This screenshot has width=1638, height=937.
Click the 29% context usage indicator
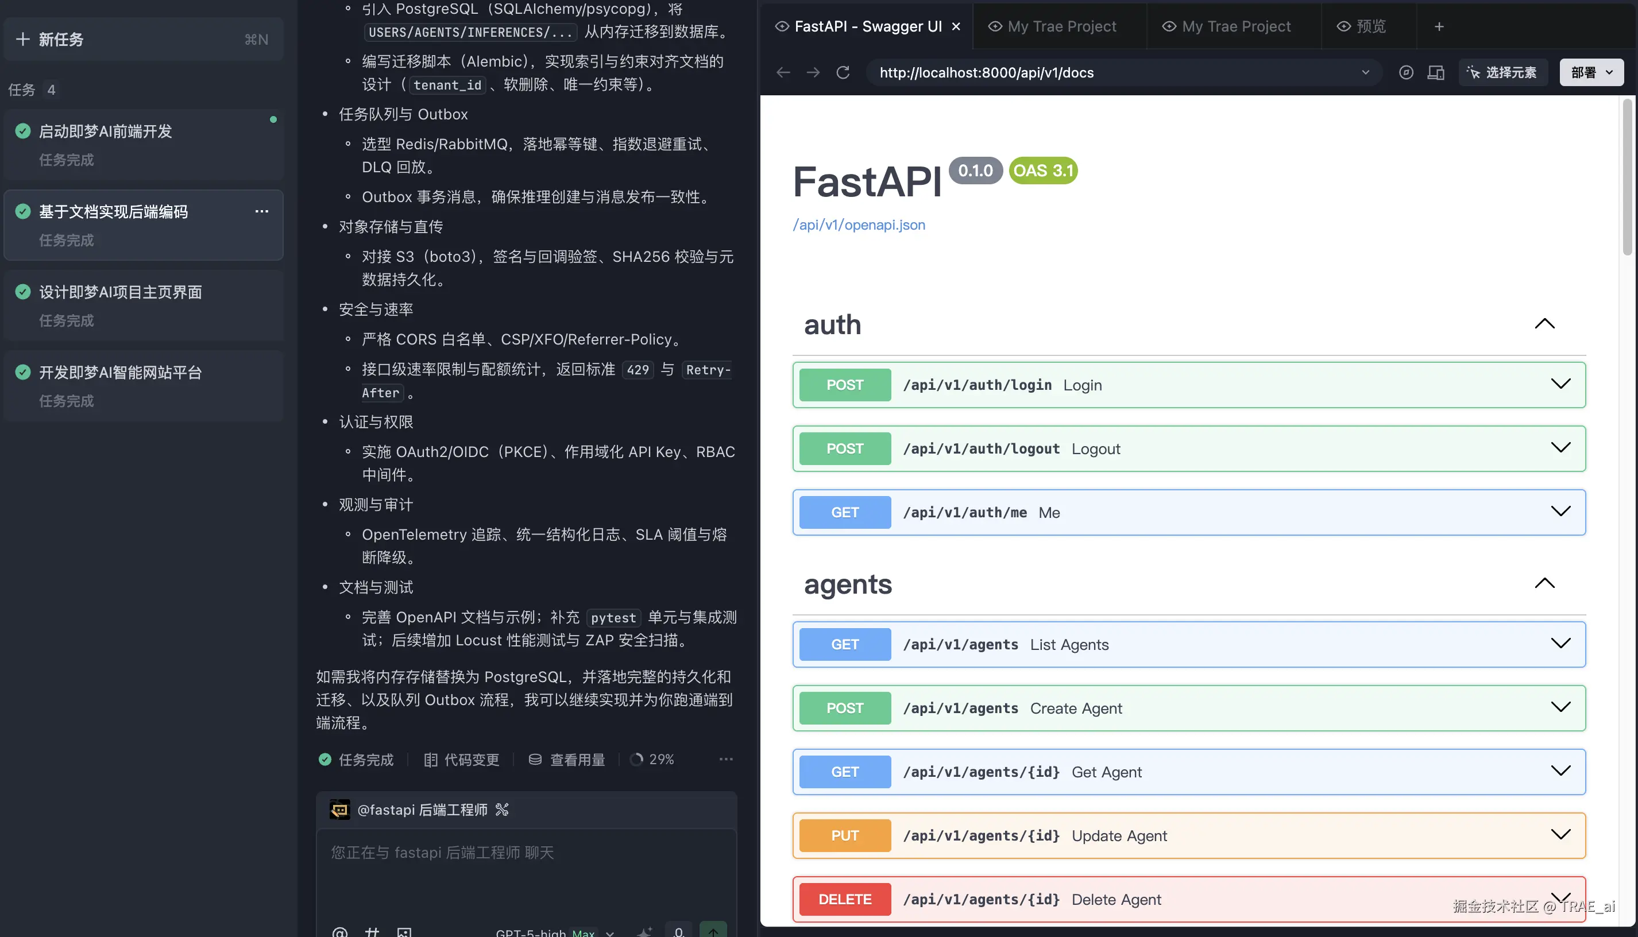point(652,760)
